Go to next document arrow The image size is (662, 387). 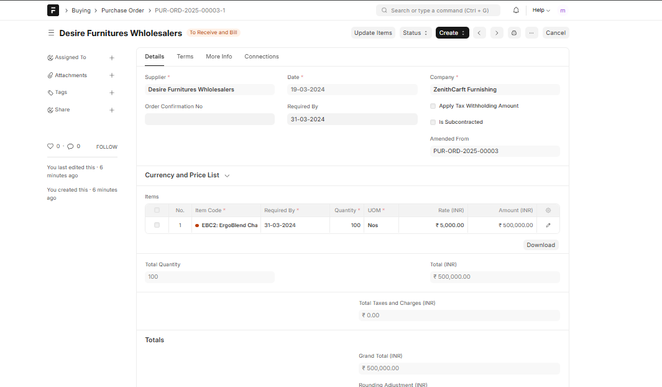coord(497,32)
